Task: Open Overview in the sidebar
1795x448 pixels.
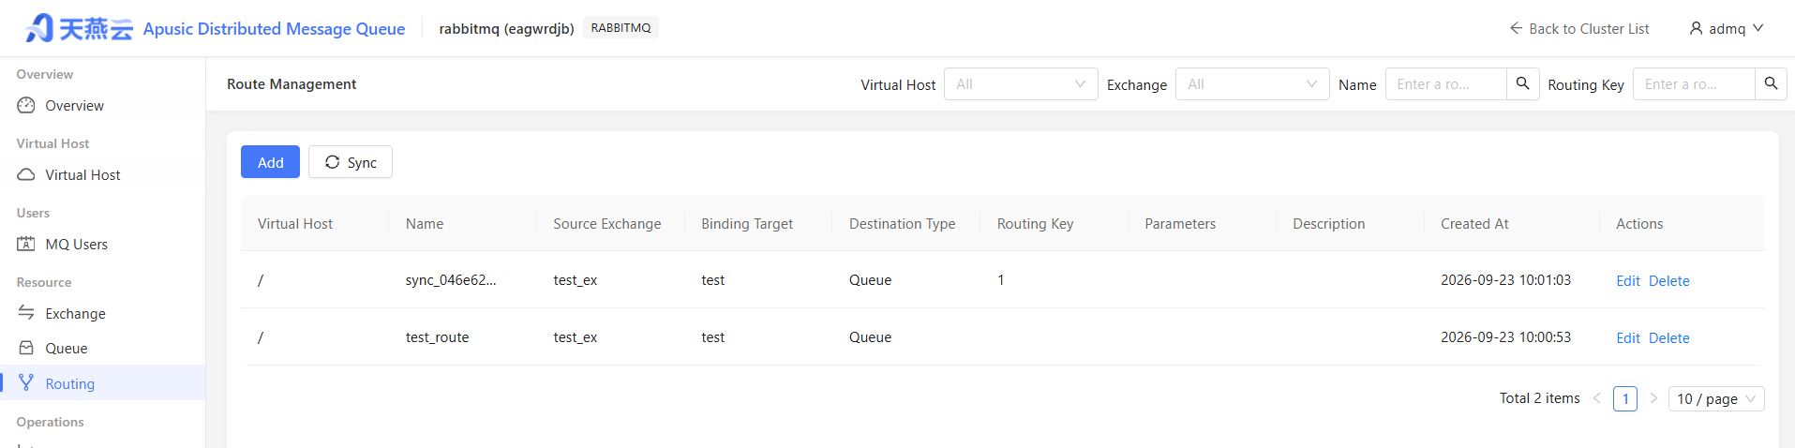Action: (x=103, y=105)
